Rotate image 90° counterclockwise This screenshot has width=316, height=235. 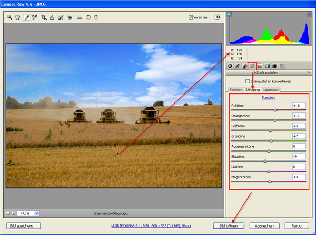pos(88,17)
